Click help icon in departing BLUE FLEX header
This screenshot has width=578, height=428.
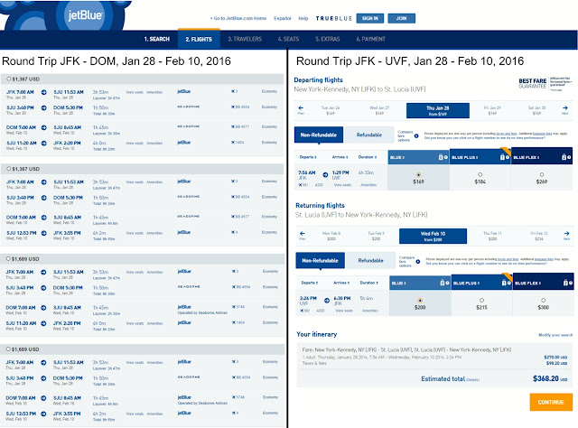(x=569, y=157)
